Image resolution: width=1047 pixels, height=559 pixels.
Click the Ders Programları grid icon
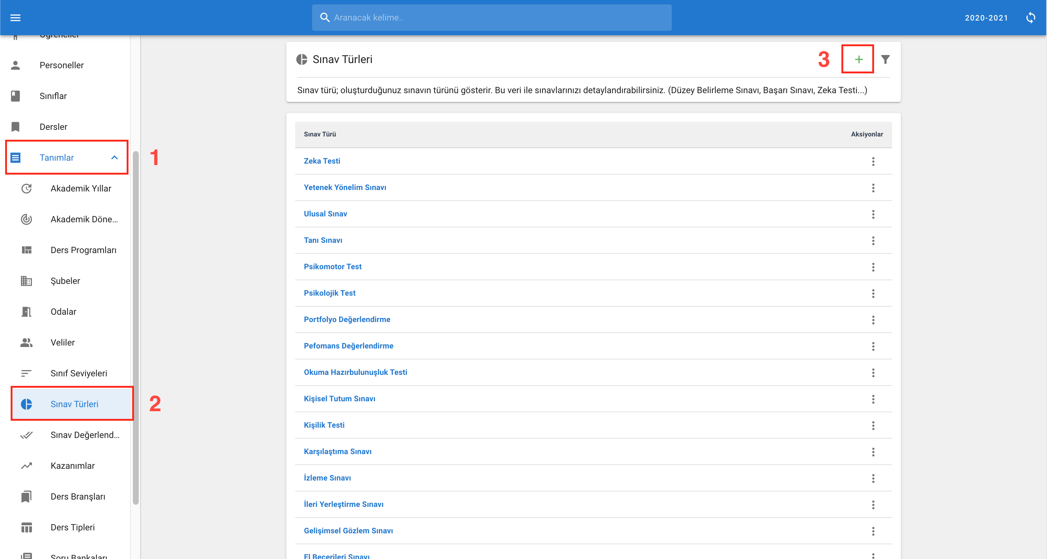pyautogui.click(x=26, y=250)
